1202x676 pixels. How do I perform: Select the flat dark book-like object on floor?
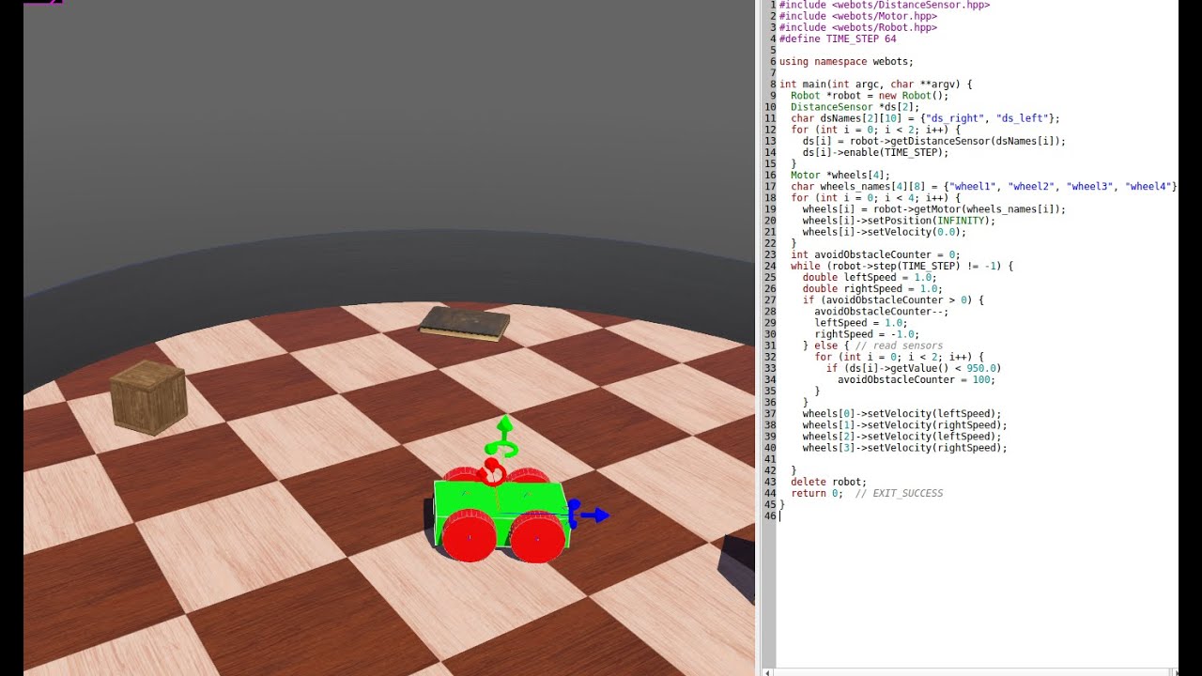point(465,323)
